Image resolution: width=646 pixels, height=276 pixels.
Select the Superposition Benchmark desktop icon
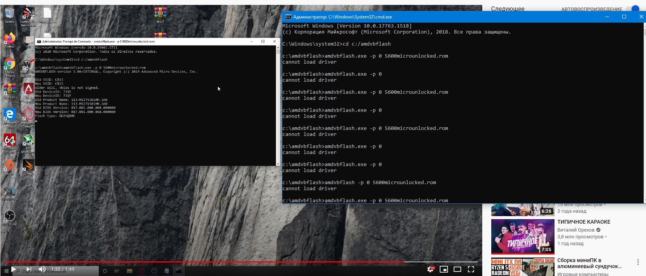(x=28, y=17)
